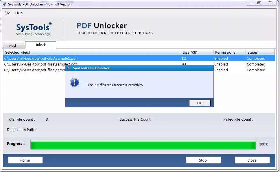
Task: Click the Total File Count label
Action: 21,119
